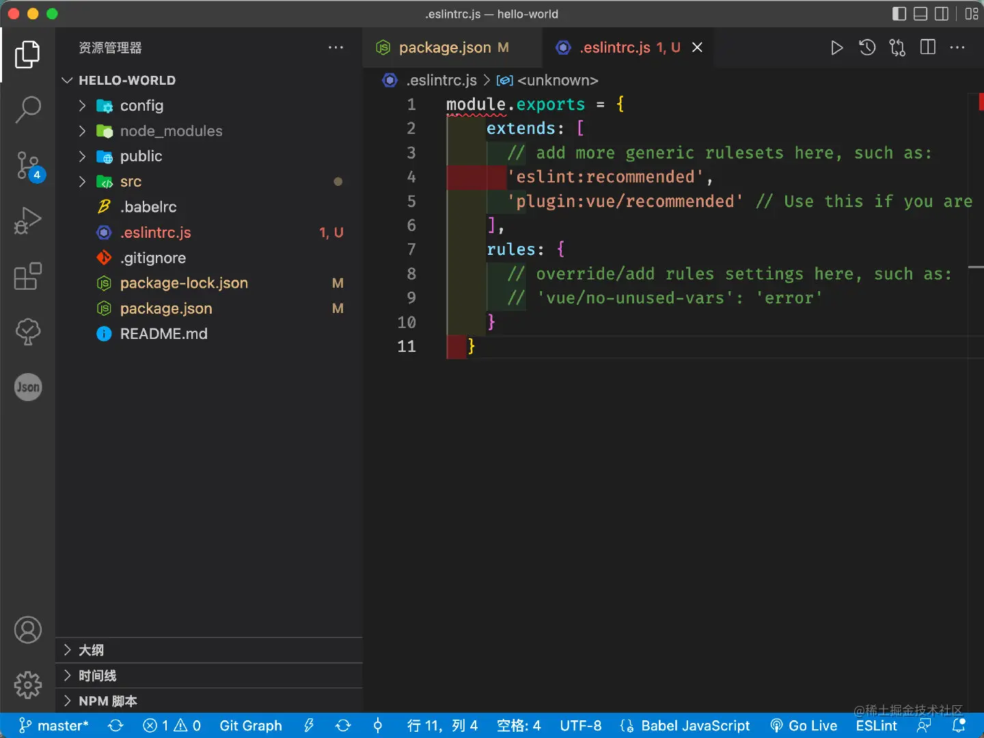Open Git Graph from status bar

(x=250, y=726)
